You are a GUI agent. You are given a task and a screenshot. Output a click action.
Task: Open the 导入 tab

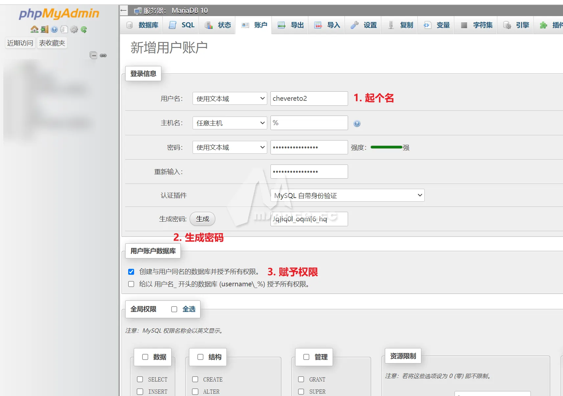327,25
